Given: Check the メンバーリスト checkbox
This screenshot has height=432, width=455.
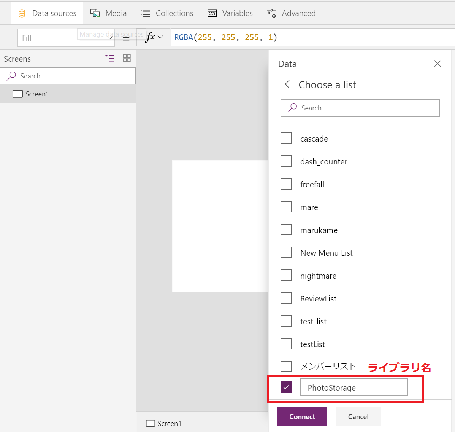Looking at the screenshot, I should pos(286,367).
